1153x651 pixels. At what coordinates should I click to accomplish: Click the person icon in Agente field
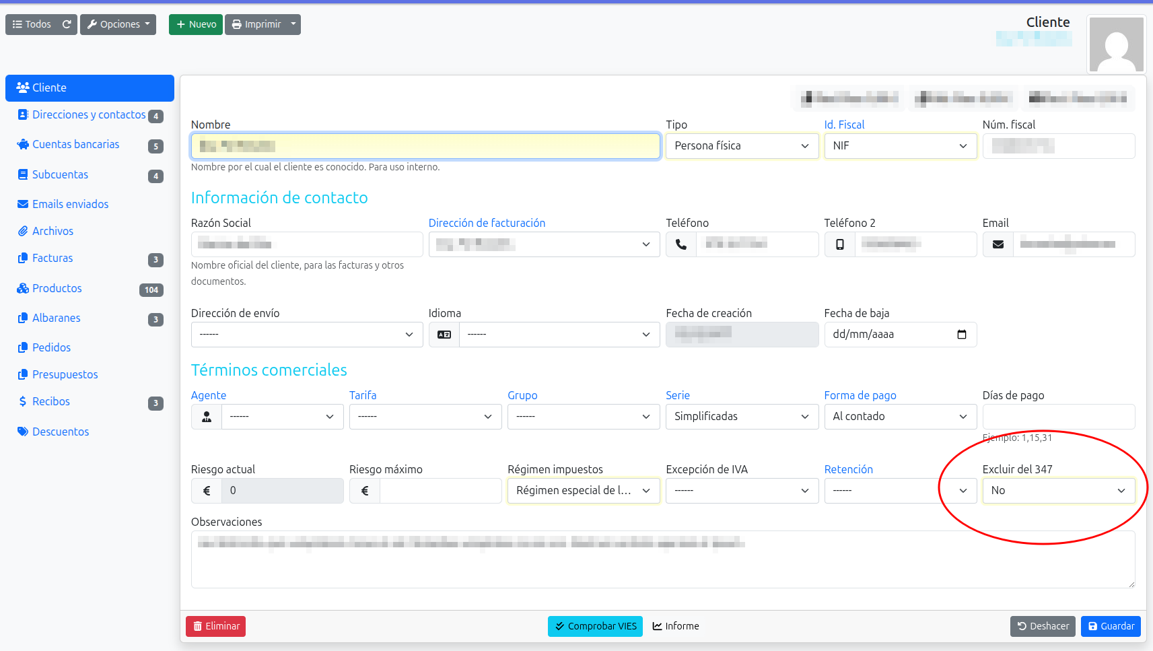[x=207, y=417]
